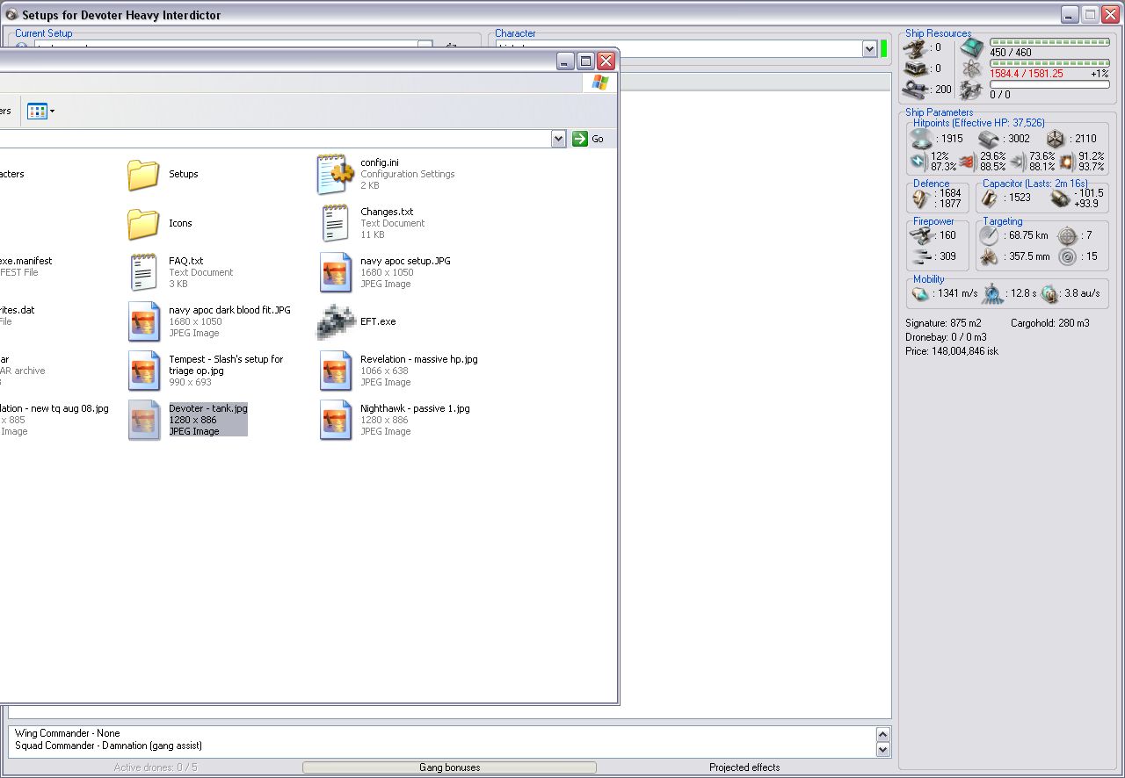The image size is (1125, 778).
Task: Click the launcher hardpoints icon in Ship Resources
Action: click(x=916, y=68)
